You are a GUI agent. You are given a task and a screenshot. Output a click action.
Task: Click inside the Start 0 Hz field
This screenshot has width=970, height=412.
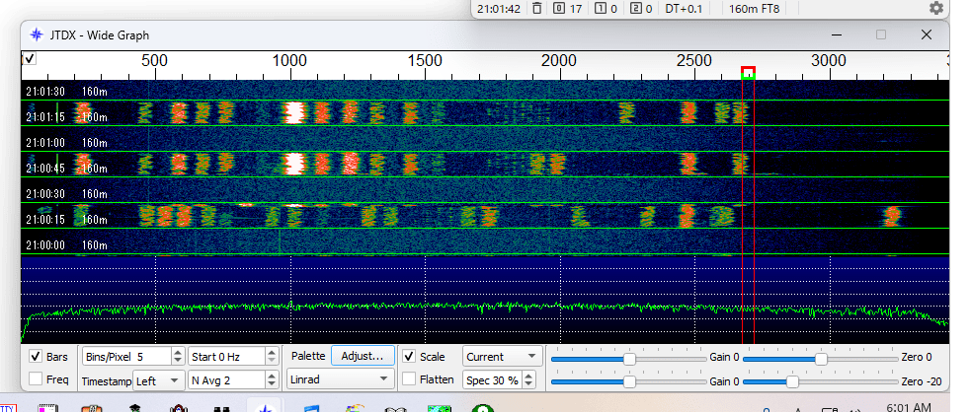(227, 357)
